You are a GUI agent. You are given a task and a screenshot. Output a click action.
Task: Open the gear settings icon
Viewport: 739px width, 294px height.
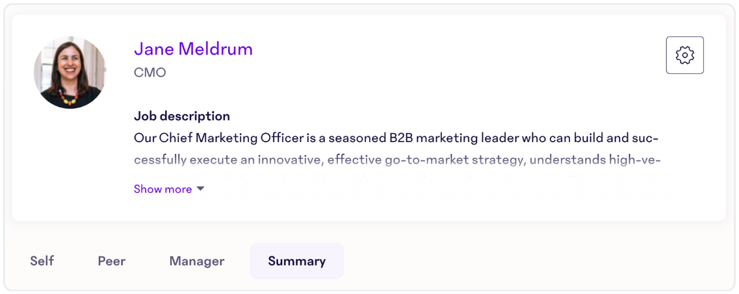click(684, 55)
